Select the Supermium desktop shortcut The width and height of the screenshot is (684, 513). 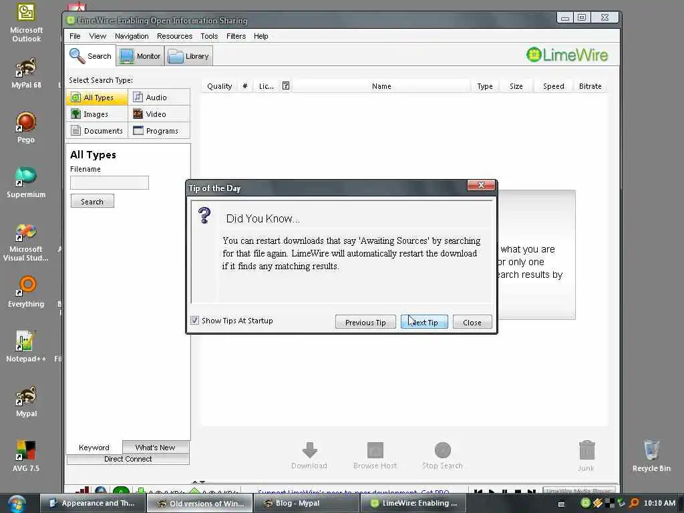26,182
